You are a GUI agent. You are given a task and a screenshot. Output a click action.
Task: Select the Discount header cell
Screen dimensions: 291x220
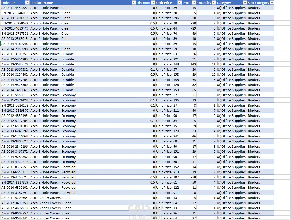tap(146, 3)
